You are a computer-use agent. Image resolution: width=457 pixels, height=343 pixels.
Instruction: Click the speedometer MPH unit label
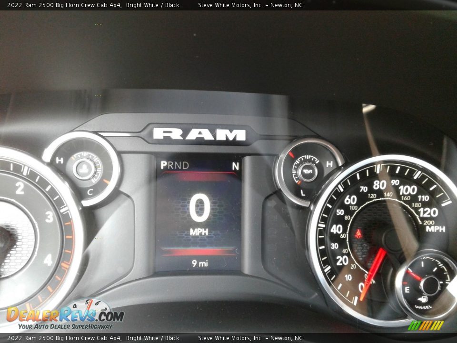[x=436, y=229]
